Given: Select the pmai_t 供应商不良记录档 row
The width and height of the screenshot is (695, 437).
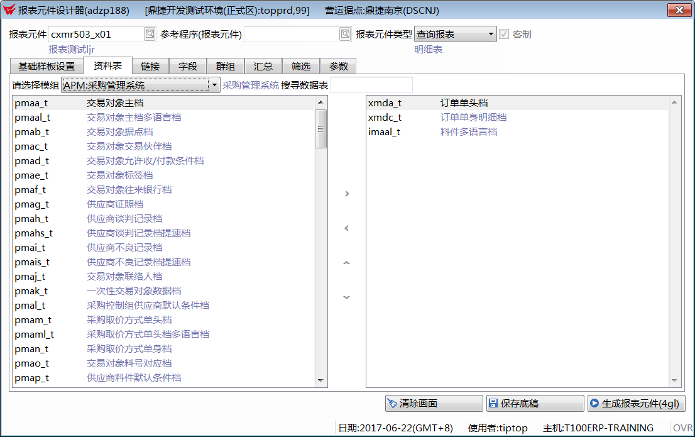Looking at the screenshot, I should click(164, 248).
